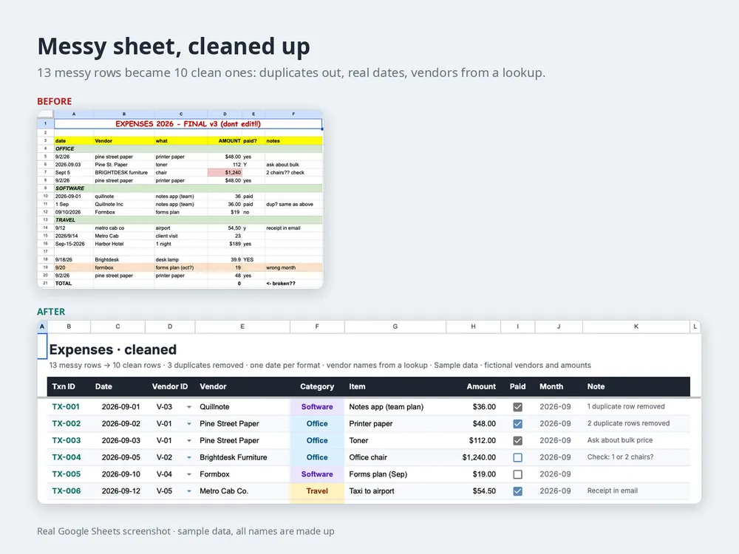This screenshot has width=739, height=554.
Task: Expand the V-05 dropdown in row TX-006
Action: point(189,491)
